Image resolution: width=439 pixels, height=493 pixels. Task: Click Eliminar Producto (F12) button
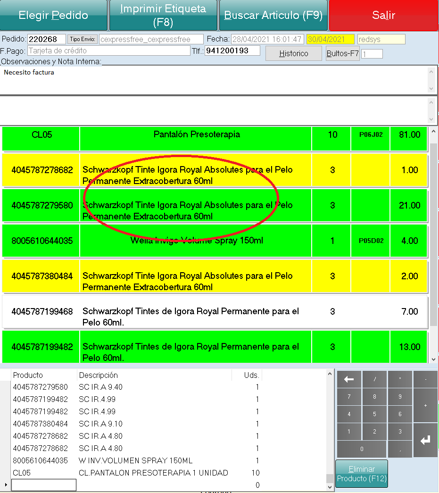(362, 474)
